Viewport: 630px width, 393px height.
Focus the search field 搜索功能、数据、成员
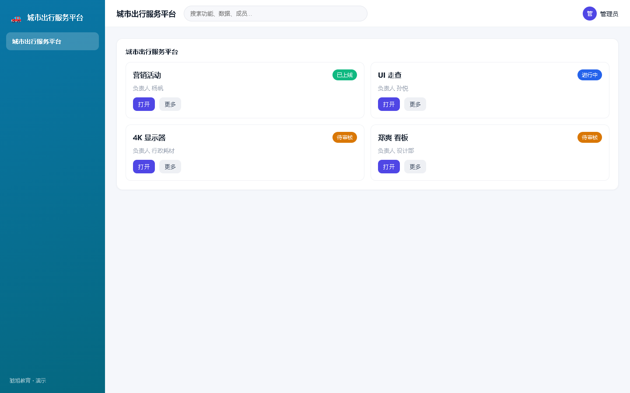point(276,14)
